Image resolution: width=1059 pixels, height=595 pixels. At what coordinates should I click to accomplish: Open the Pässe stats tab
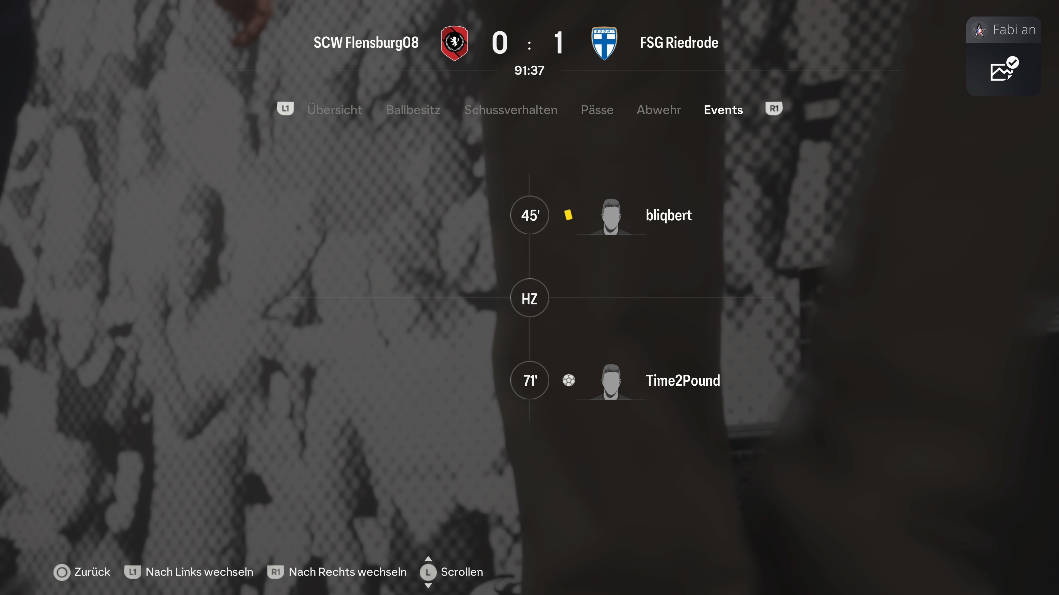[x=597, y=110]
